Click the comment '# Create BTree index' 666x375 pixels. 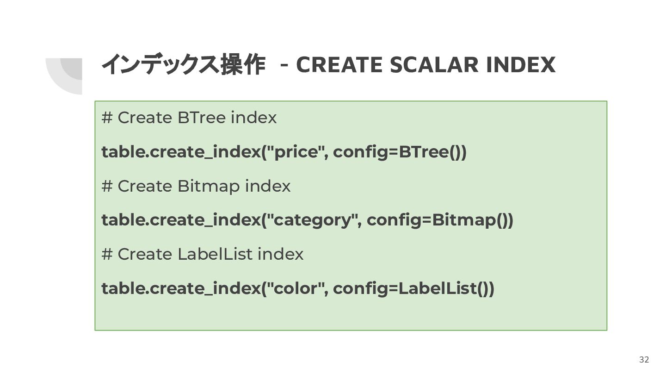[189, 118]
